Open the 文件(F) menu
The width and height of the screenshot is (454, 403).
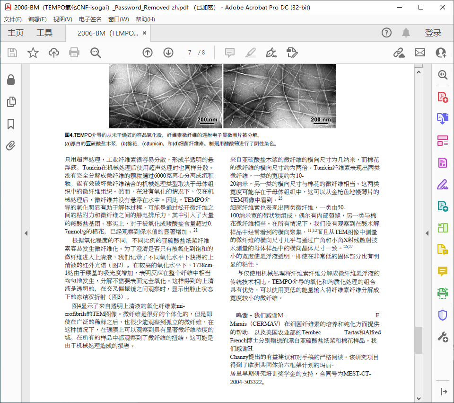(x=13, y=19)
